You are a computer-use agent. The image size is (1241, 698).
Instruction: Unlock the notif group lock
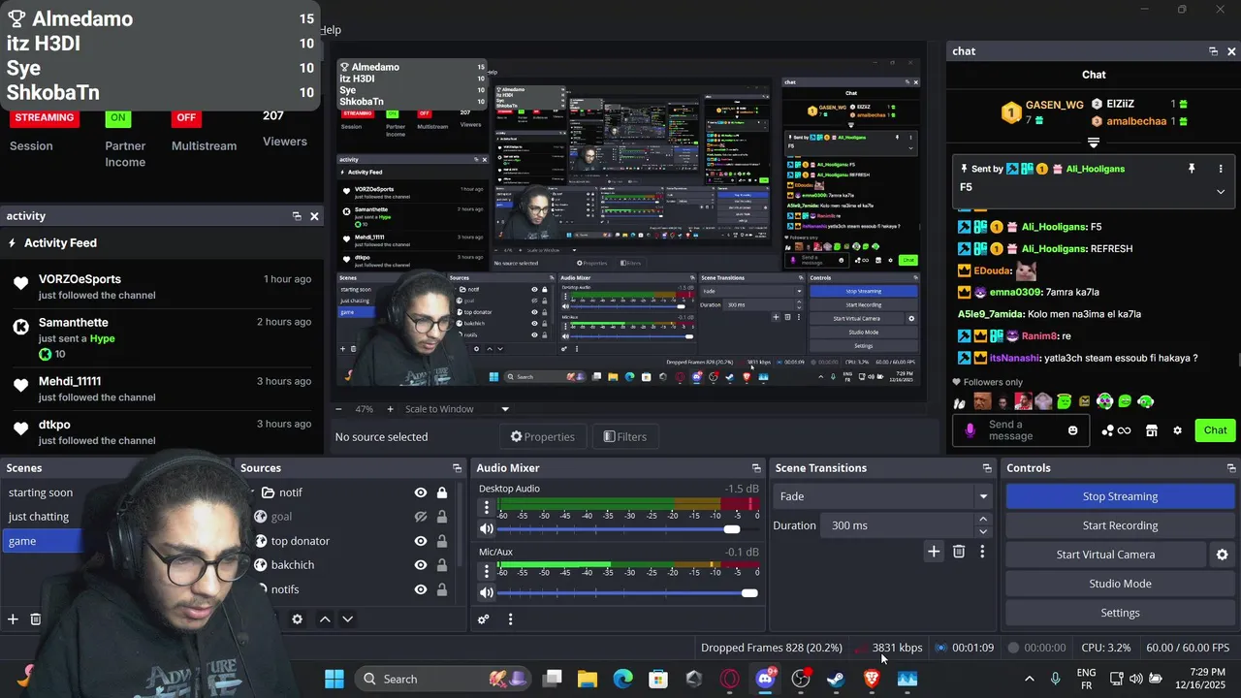[442, 492]
